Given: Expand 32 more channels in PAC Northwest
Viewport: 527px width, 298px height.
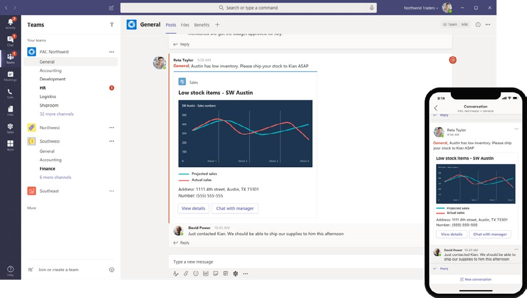Looking at the screenshot, I should 56,114.
